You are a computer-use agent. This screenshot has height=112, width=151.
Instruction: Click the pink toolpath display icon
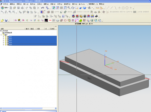click(77, 20)
